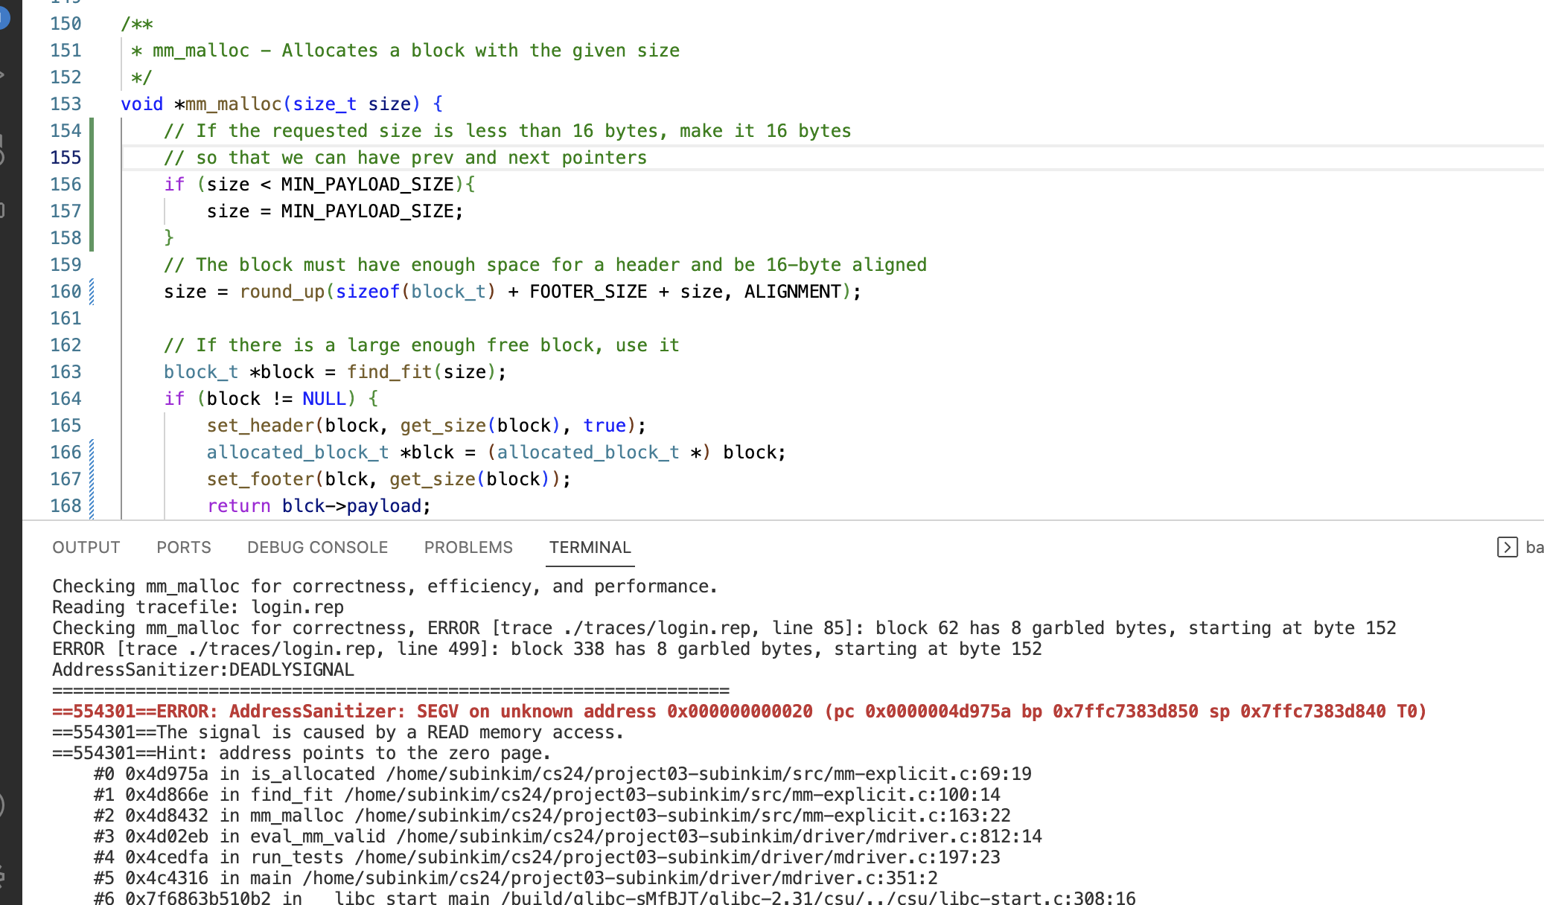The image size is (1544, 905).
Task: Click blue striped change marker beside line 167
Action: coord(92,479)
